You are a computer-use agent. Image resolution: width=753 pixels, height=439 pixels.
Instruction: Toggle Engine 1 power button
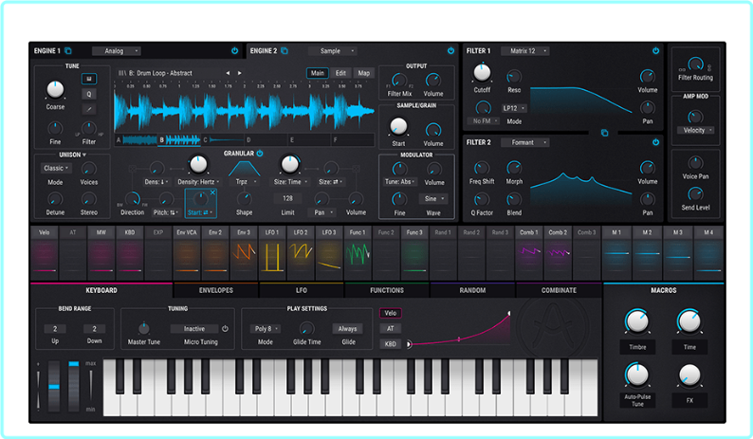pyautogui.click(x=234, y=50)
